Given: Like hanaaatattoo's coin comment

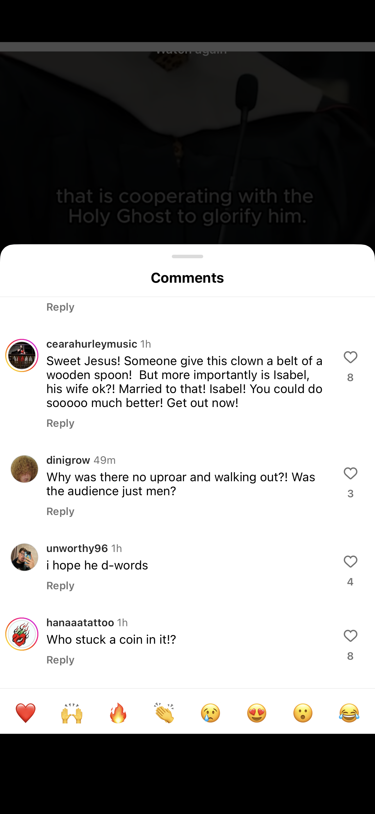Looking at the screenshot, I should coord(350,636).
